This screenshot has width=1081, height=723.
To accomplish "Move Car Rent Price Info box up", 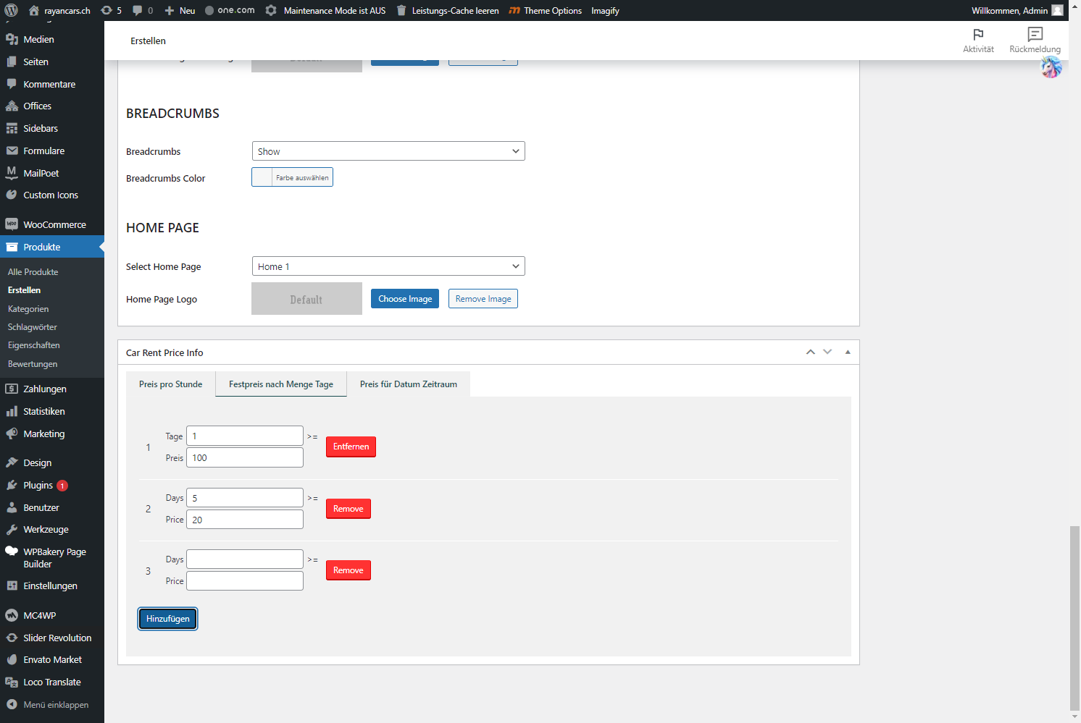I will (x=810, y=352).
